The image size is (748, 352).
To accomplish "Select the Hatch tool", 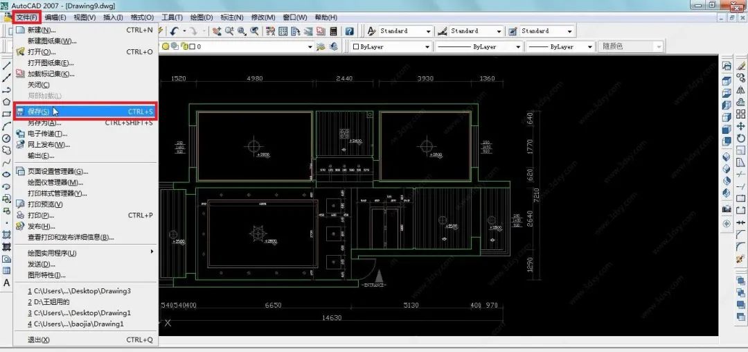I will coord(7,235).
